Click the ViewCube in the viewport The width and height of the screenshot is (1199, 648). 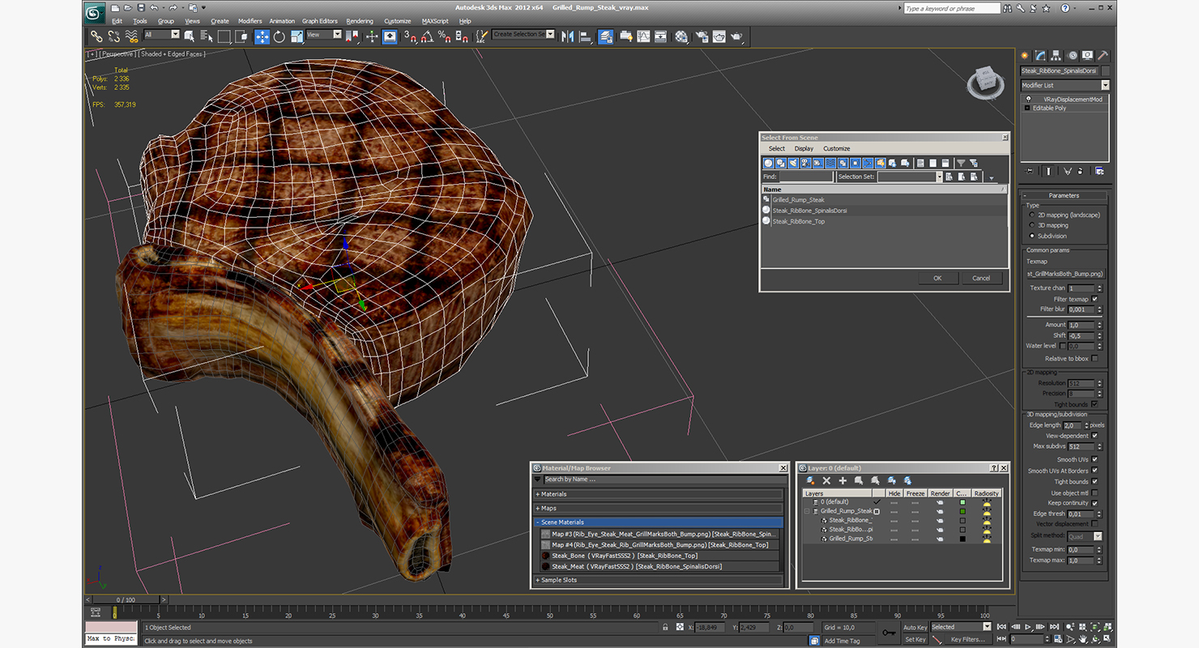coord(985,81)
